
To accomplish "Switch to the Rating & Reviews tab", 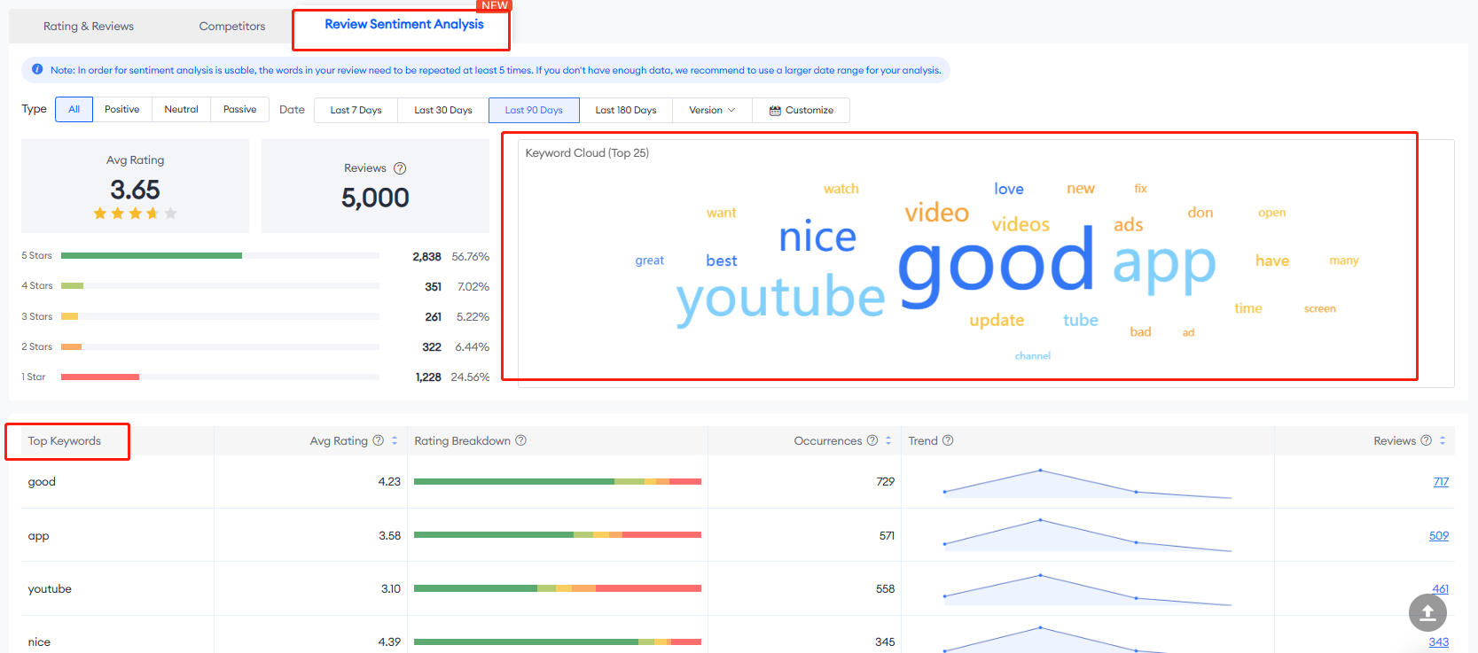I will click(89, 27).
